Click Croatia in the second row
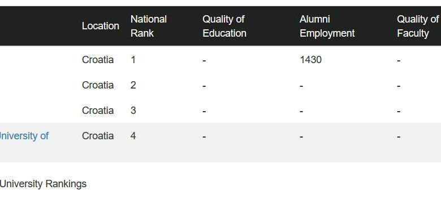Screen dimensions: 441x203 click(x=98, y=85)
